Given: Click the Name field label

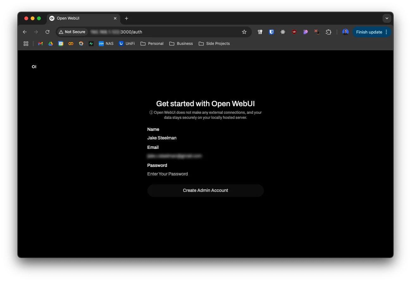Looking at the screenshot, I should pos(153,129).
